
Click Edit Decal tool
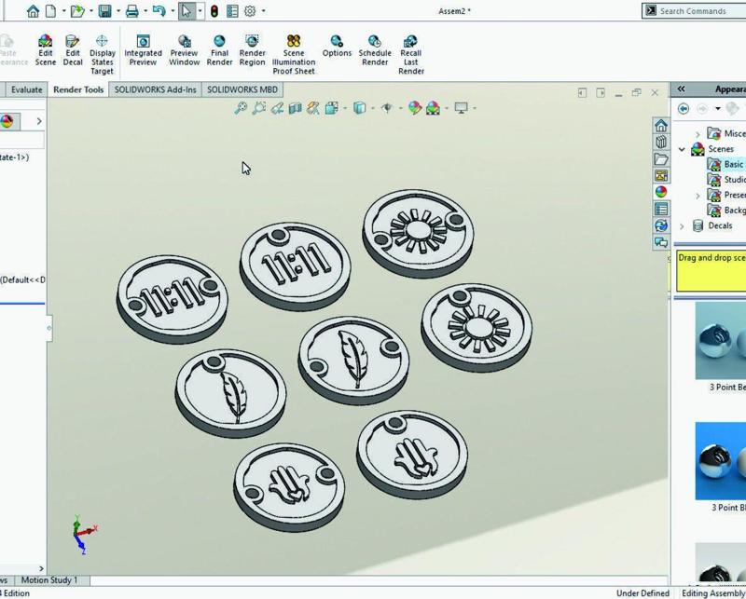(x=73, y=50)
